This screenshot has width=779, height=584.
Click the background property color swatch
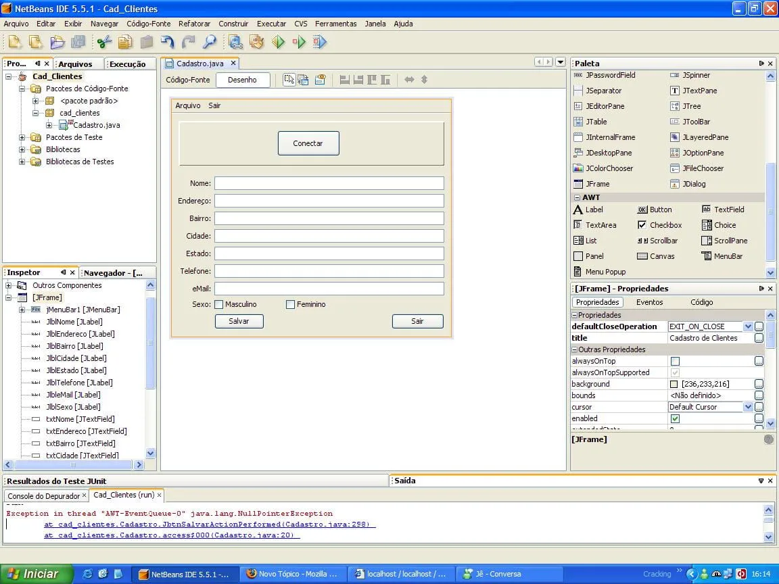coord(674,384)
